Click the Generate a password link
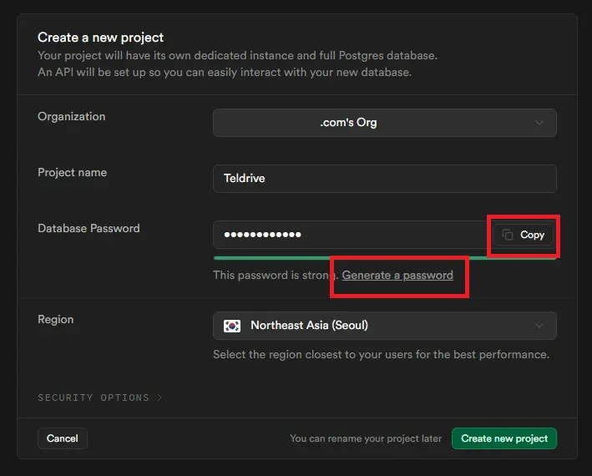 tap(397, 275)
